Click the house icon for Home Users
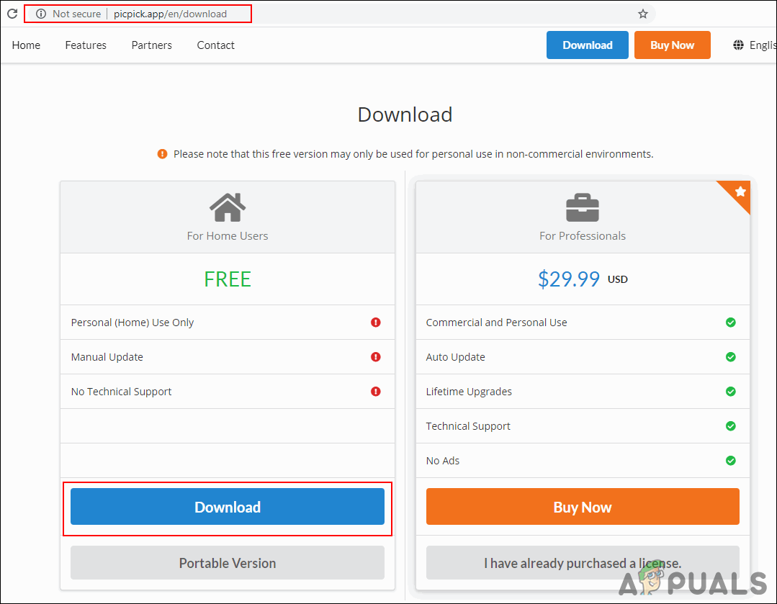 click(228, 207)
